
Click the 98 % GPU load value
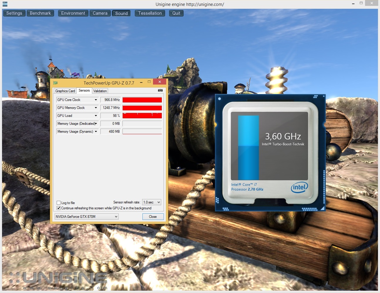click(110, 116)
